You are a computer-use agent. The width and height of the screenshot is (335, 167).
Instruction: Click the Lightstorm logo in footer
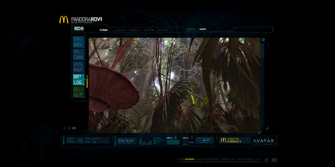[266, 160]
